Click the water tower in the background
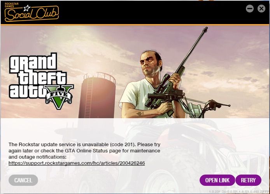Screen dimensions: 270x194 [98, 96]
